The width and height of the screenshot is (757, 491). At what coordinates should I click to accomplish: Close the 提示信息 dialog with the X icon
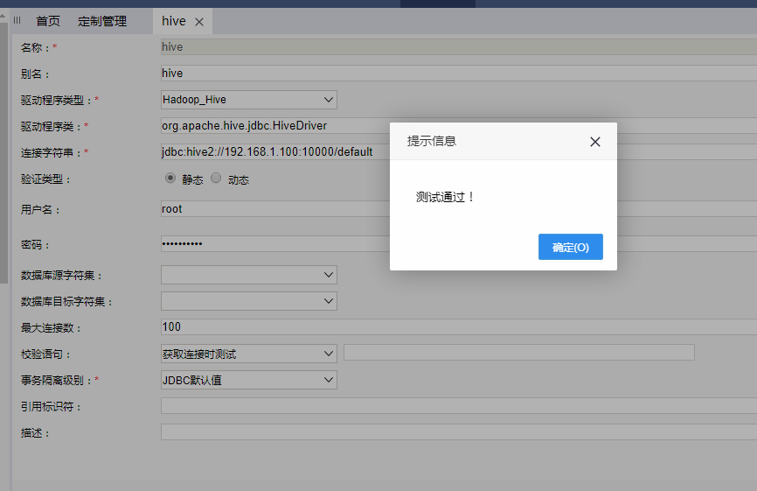[594, 142]
